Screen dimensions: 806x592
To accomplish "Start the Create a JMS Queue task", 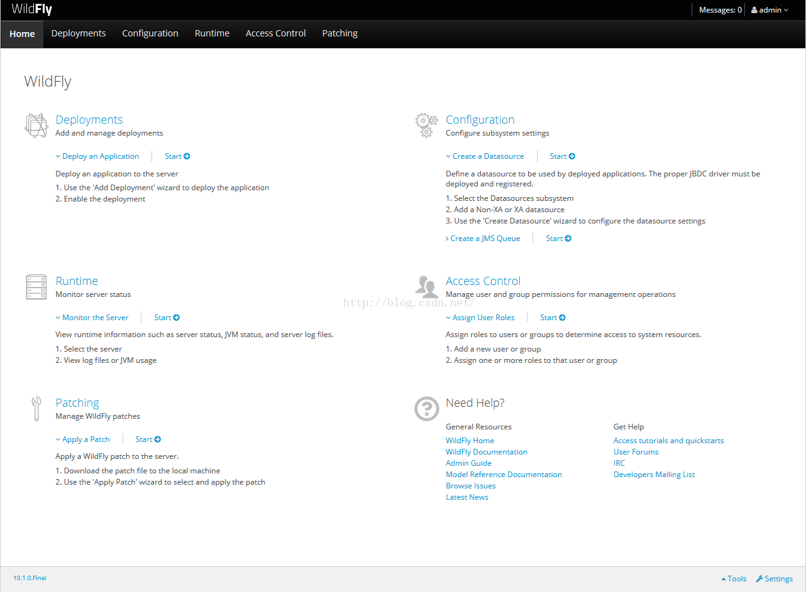I will 559,239.
